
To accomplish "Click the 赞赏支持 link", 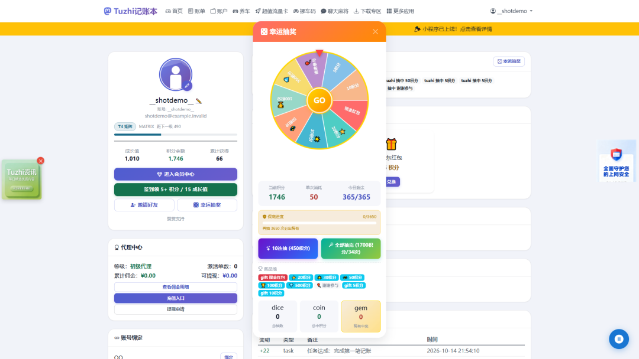I will (x=176, y=218).
